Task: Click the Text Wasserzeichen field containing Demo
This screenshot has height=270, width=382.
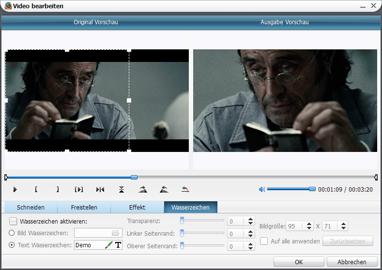Action: (x=89, y=245)
